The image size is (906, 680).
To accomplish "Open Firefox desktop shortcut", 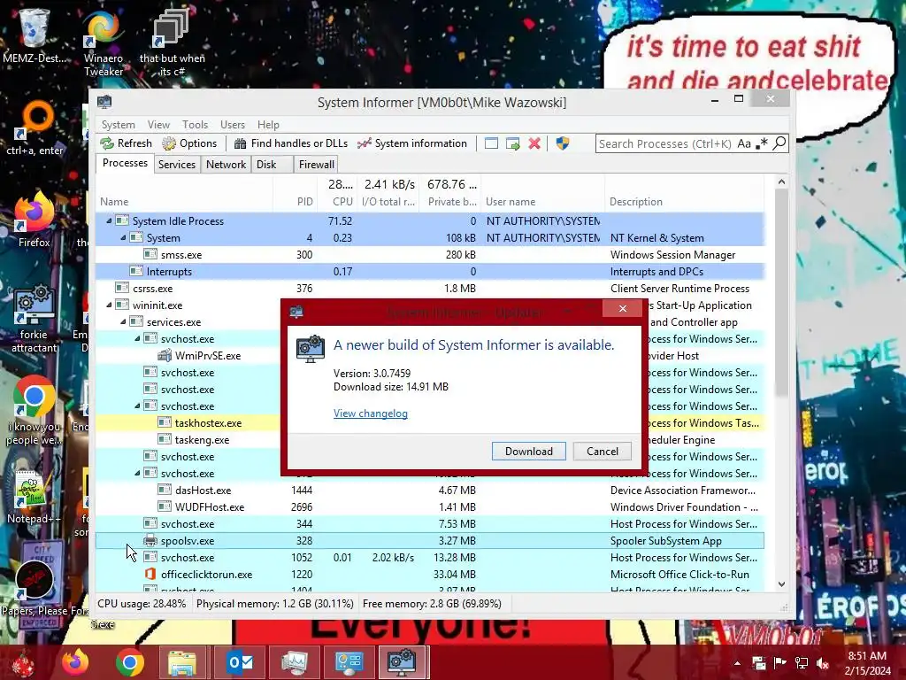I will (x=34, y=220).
